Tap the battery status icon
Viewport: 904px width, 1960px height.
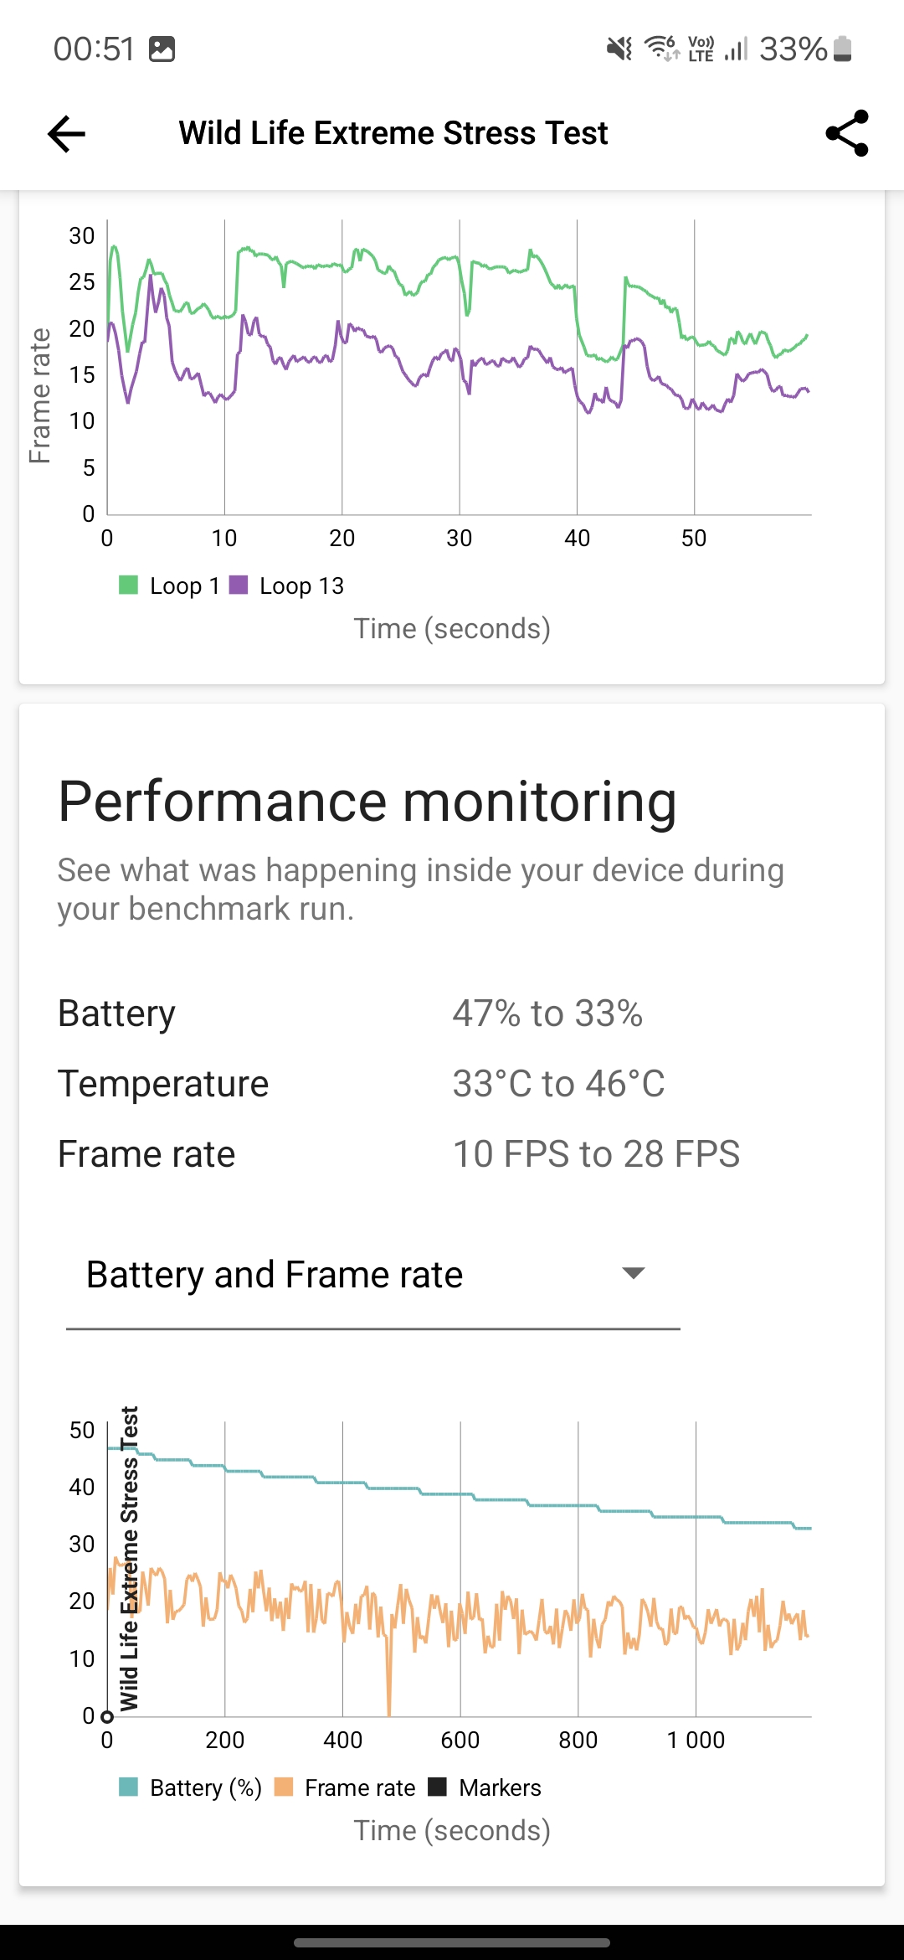point(843,49)
